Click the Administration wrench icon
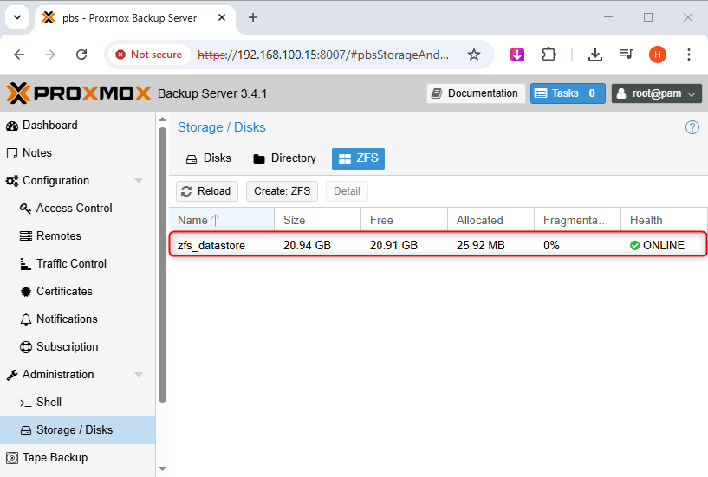Screen dimensions: 708x477 (12, 375)
